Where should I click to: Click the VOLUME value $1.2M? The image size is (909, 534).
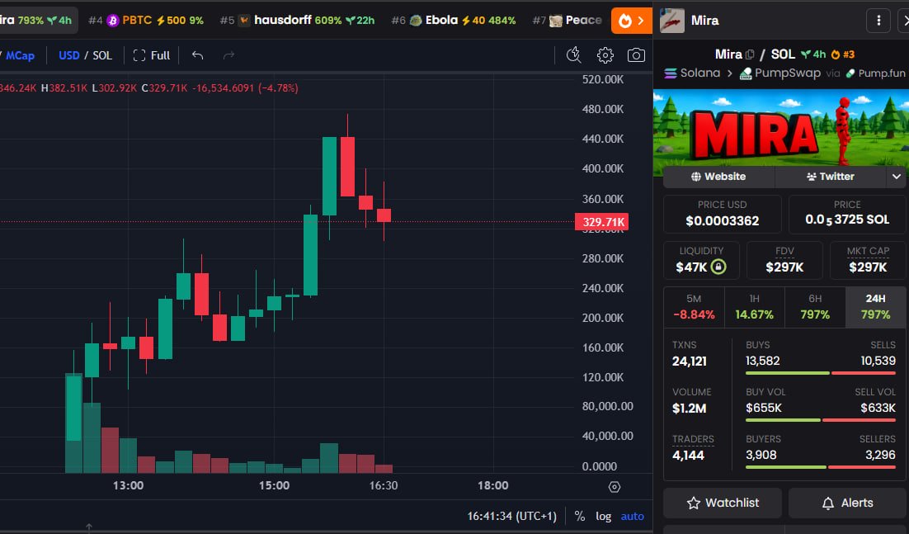(x=690, y=409)
